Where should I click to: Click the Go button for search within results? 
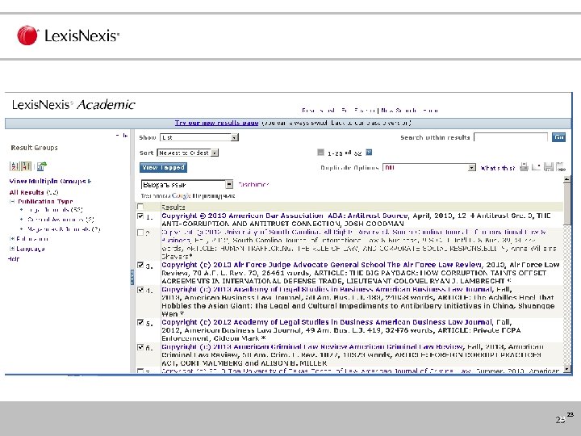558,137
